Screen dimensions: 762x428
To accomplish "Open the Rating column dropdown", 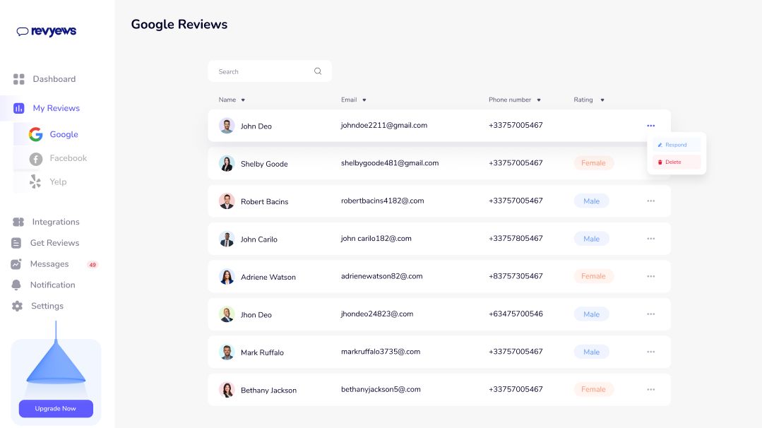I will pos(601,100).
